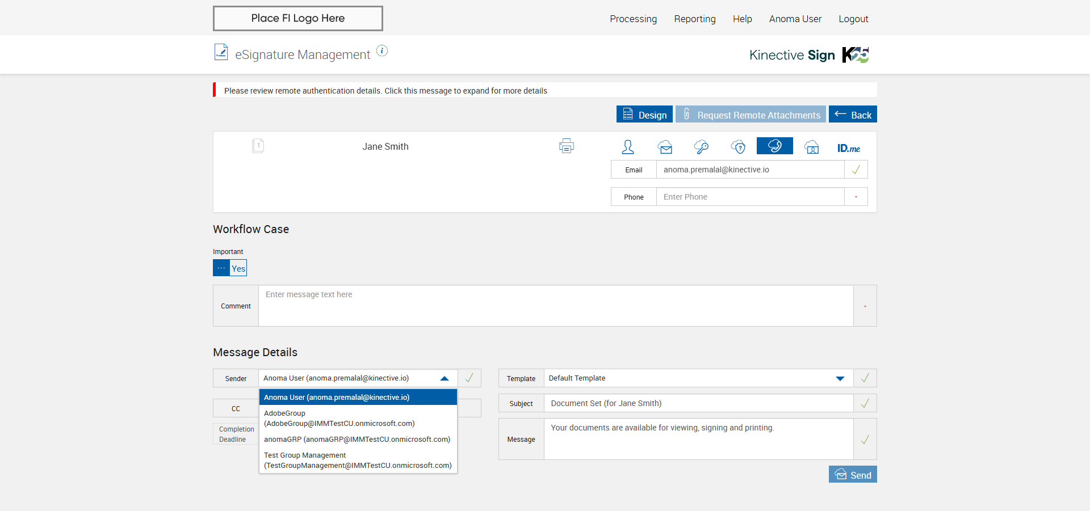Select anomaGRP as the sender
Screen dimensions: 1090x511
point(358,440)
